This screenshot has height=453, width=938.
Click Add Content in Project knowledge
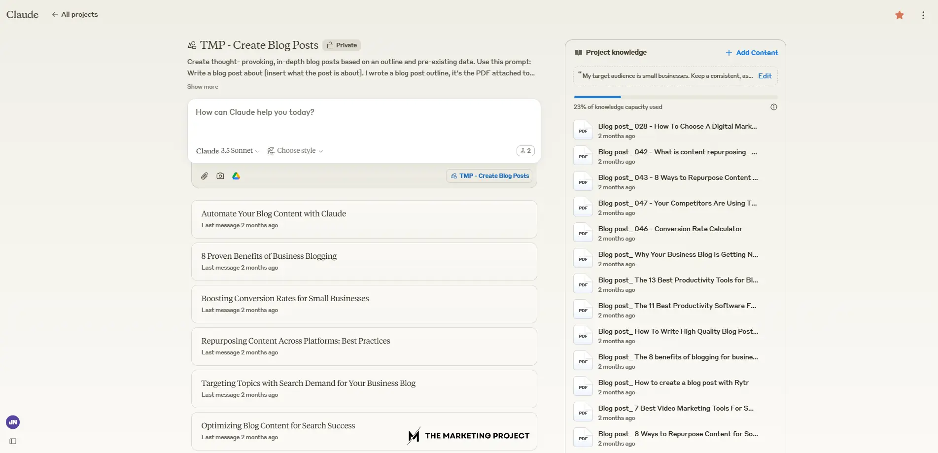pos(752,53)
